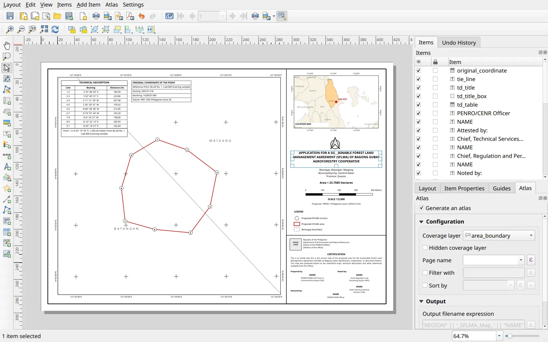Screen dimensions: 548x342
Task: Uncheck Generate an atlas
Action: [x=421, y=208]
